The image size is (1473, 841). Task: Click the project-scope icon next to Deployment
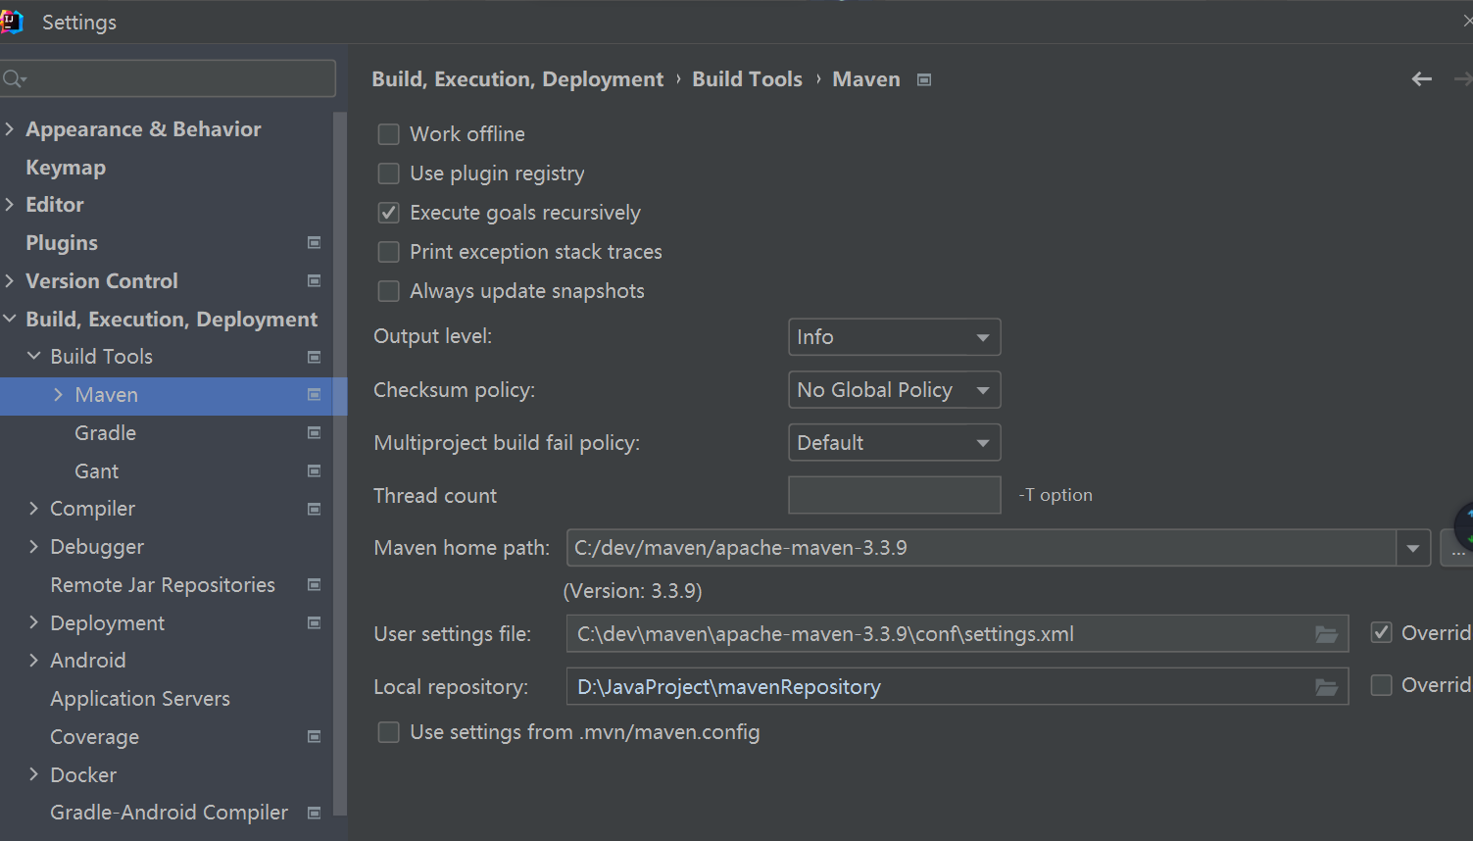click(x=314, y=622)
